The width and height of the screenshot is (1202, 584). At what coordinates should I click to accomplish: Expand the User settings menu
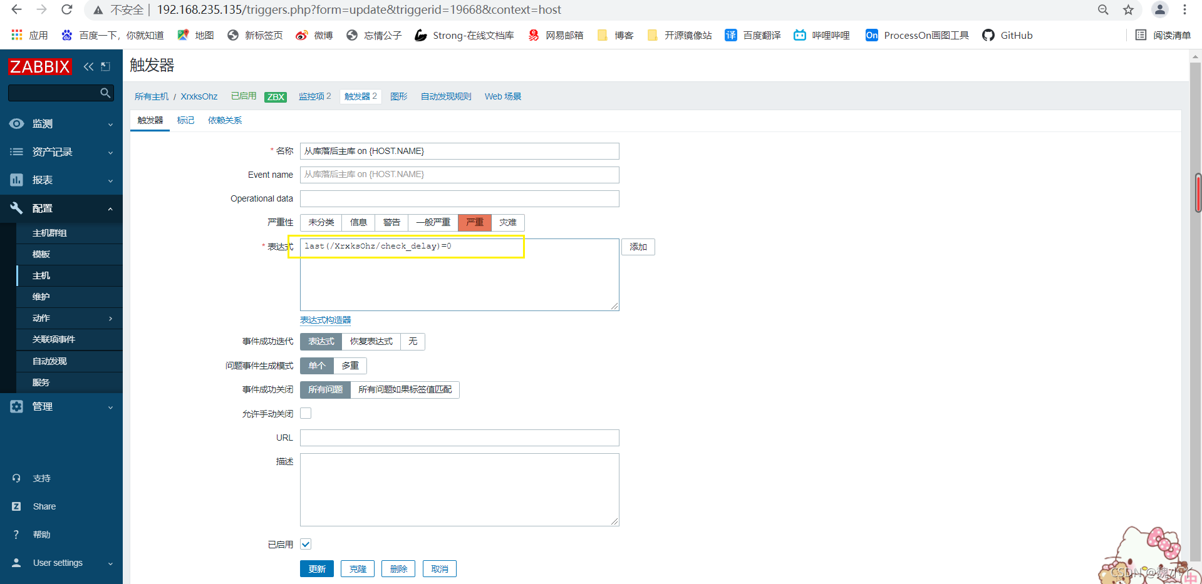coord(61,563)
